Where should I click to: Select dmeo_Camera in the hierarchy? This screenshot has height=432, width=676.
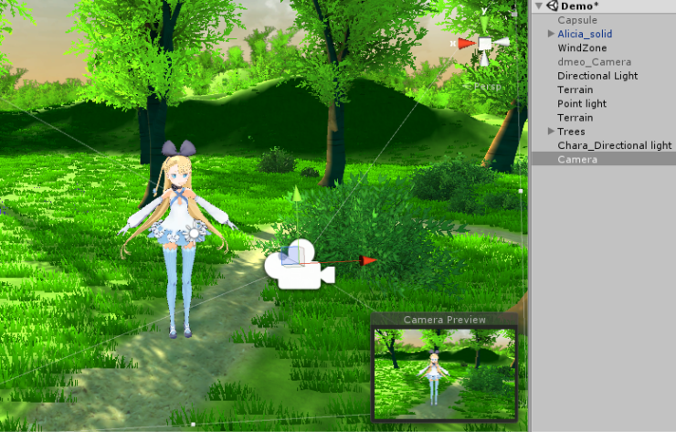click(x=595, y=61)
